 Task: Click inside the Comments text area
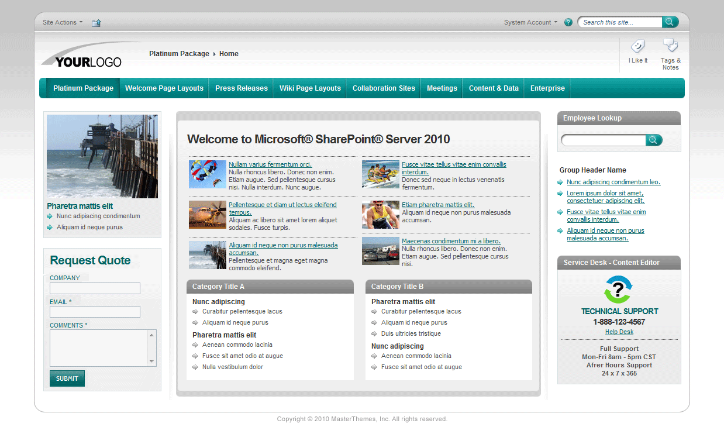pyautogui.click(x=98, y=347)
